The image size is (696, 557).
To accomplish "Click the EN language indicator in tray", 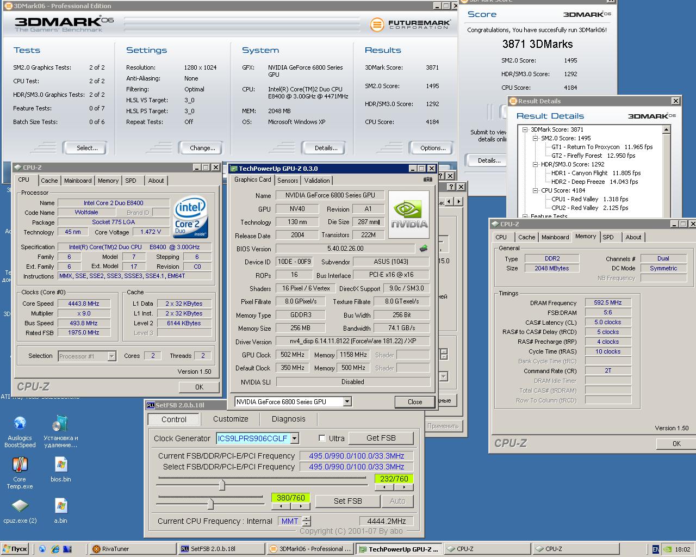I will tap(655, 549).
